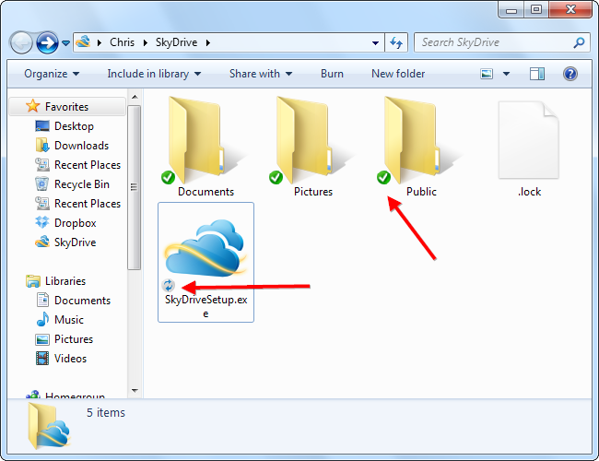Viewport: 599px width, 461px height.
Task: Select Chris in the address breadcrumb
Action: [122, 42]
